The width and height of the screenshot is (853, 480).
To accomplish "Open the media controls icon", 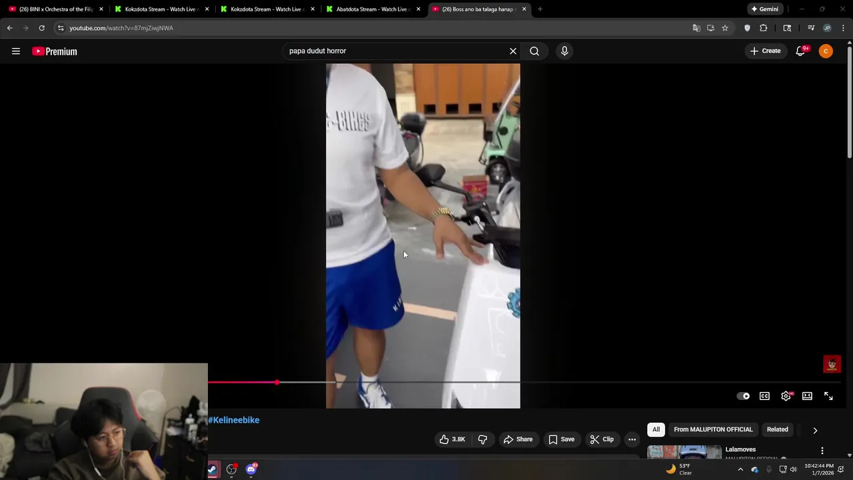I will 811,28.
